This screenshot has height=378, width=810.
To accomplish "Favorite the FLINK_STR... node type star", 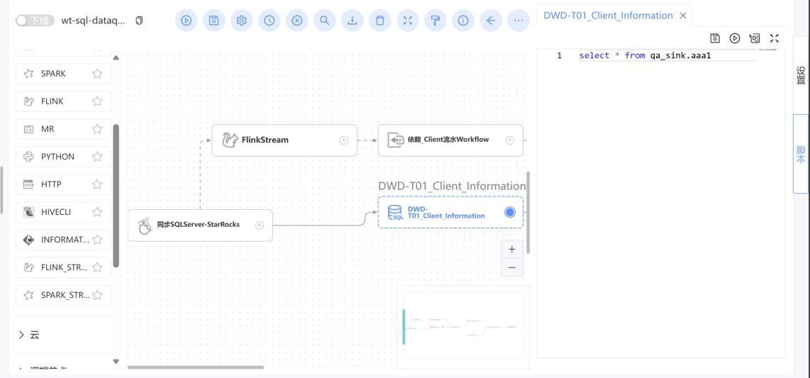I will point(97,267).
